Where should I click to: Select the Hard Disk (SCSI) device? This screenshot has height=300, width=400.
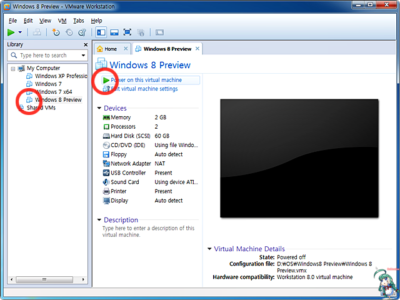pyautogui.click(x=150, y=136)
